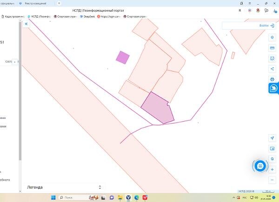Switch to Реестр извещений browser tab

33,3
